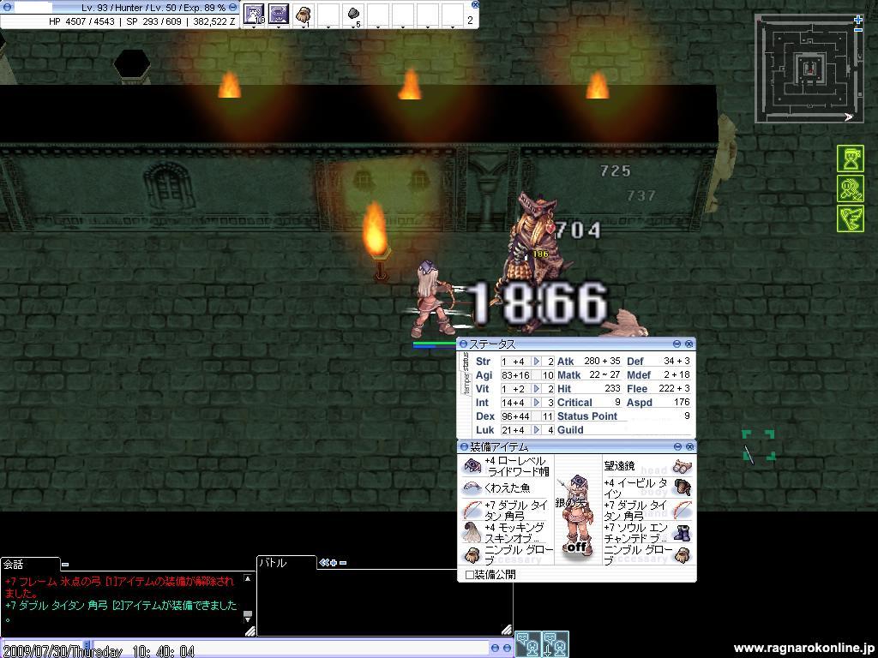Viewport: 878px width, 658px height.
Task: Use the first skill in hotkey slot one
Action: coord(254,14)
